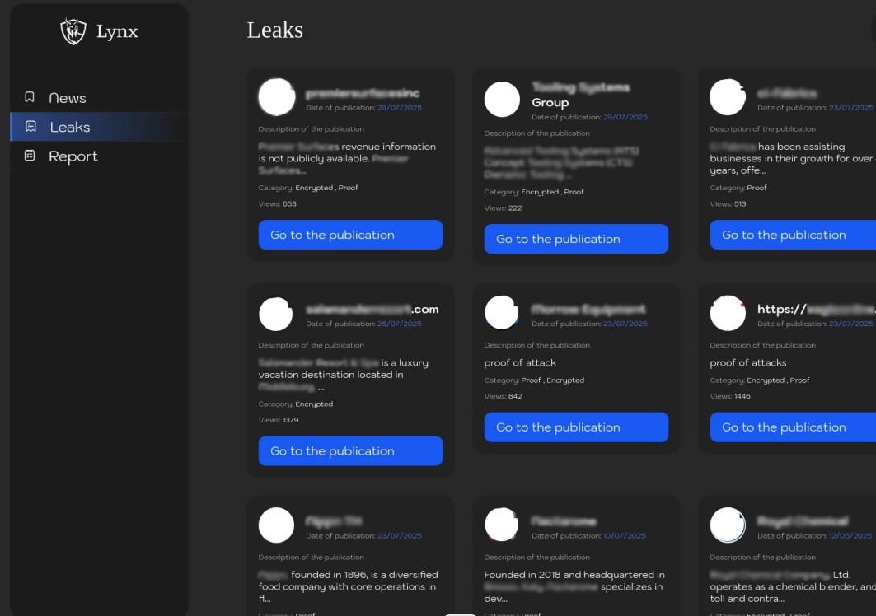Image resolution: width=876 pixels, height=616 pixels.
Task: Click the Leaks document icon in sidebar
Action: pyautogui.click(x=30, y=127)
